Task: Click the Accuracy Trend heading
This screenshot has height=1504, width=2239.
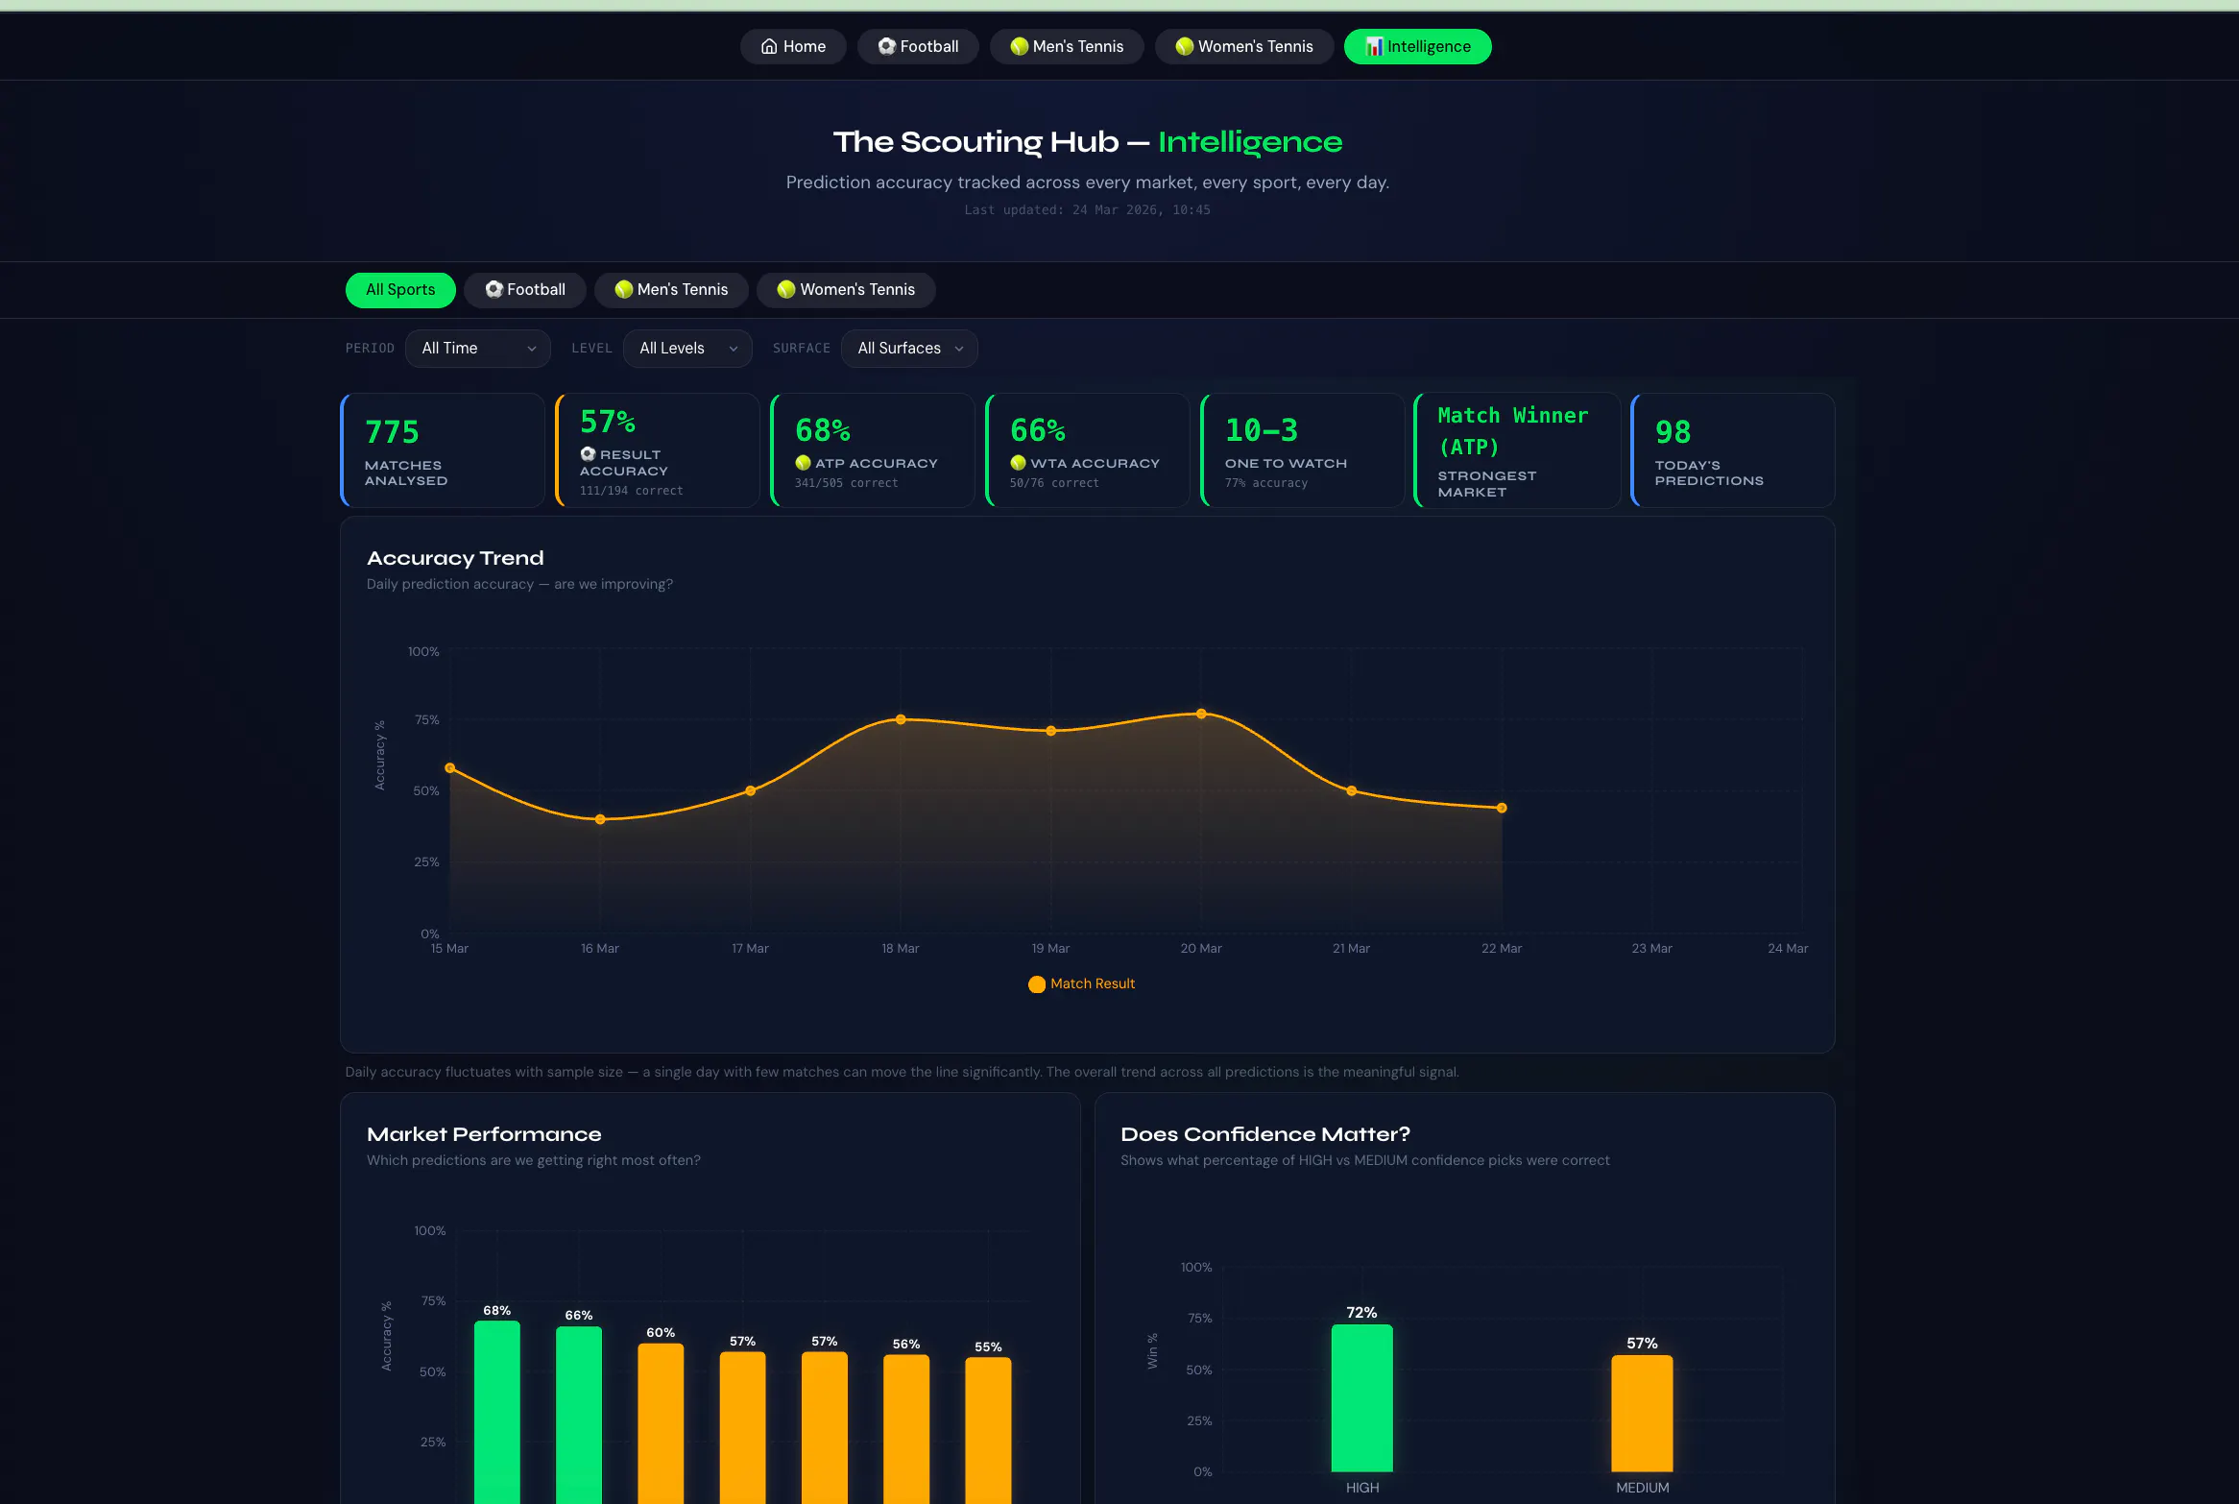Action: (x=455, y=558)
